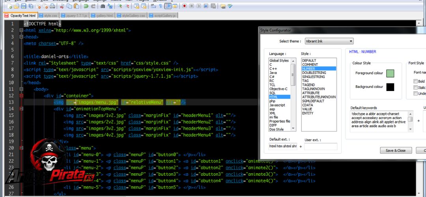Click the User ext. input field
Screen dimensions: 426x197
[321, 147]
